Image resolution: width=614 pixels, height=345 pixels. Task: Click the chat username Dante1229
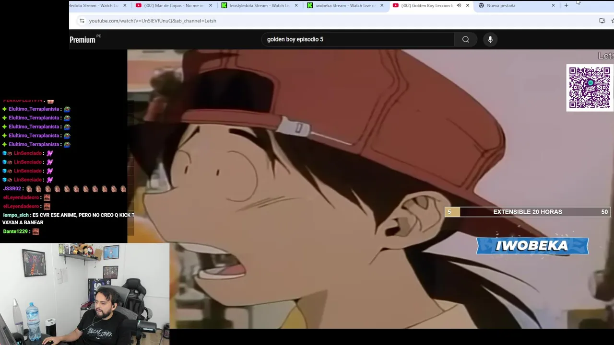pos(15,231)
